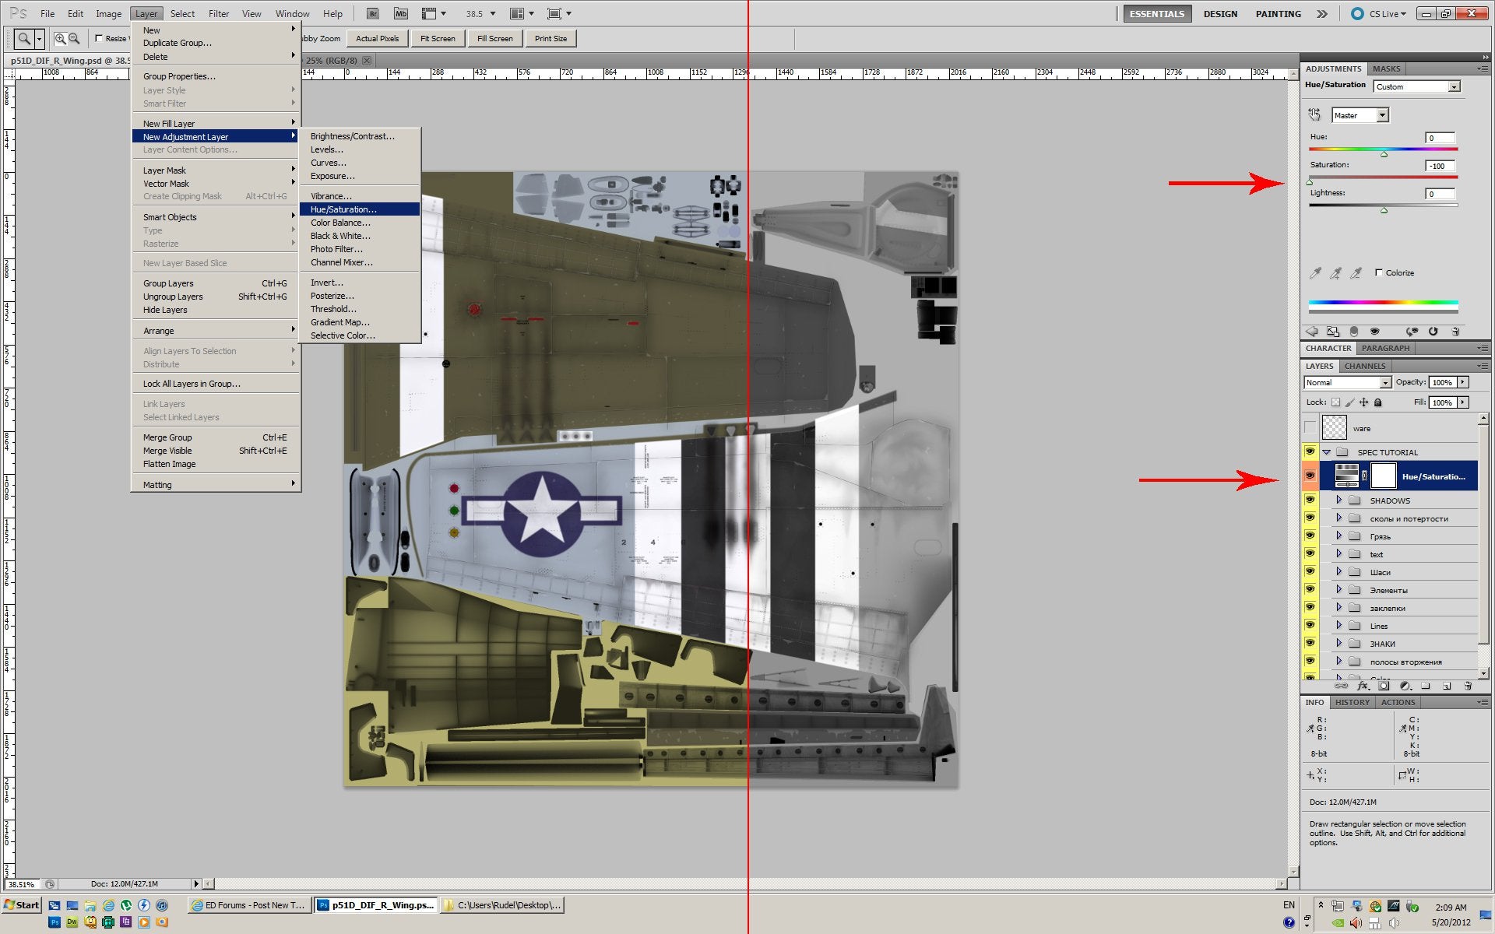Viewport: 1495px width, 934px height.
Task: Click the Actions panel tab
Action: tap(1398, 701)
